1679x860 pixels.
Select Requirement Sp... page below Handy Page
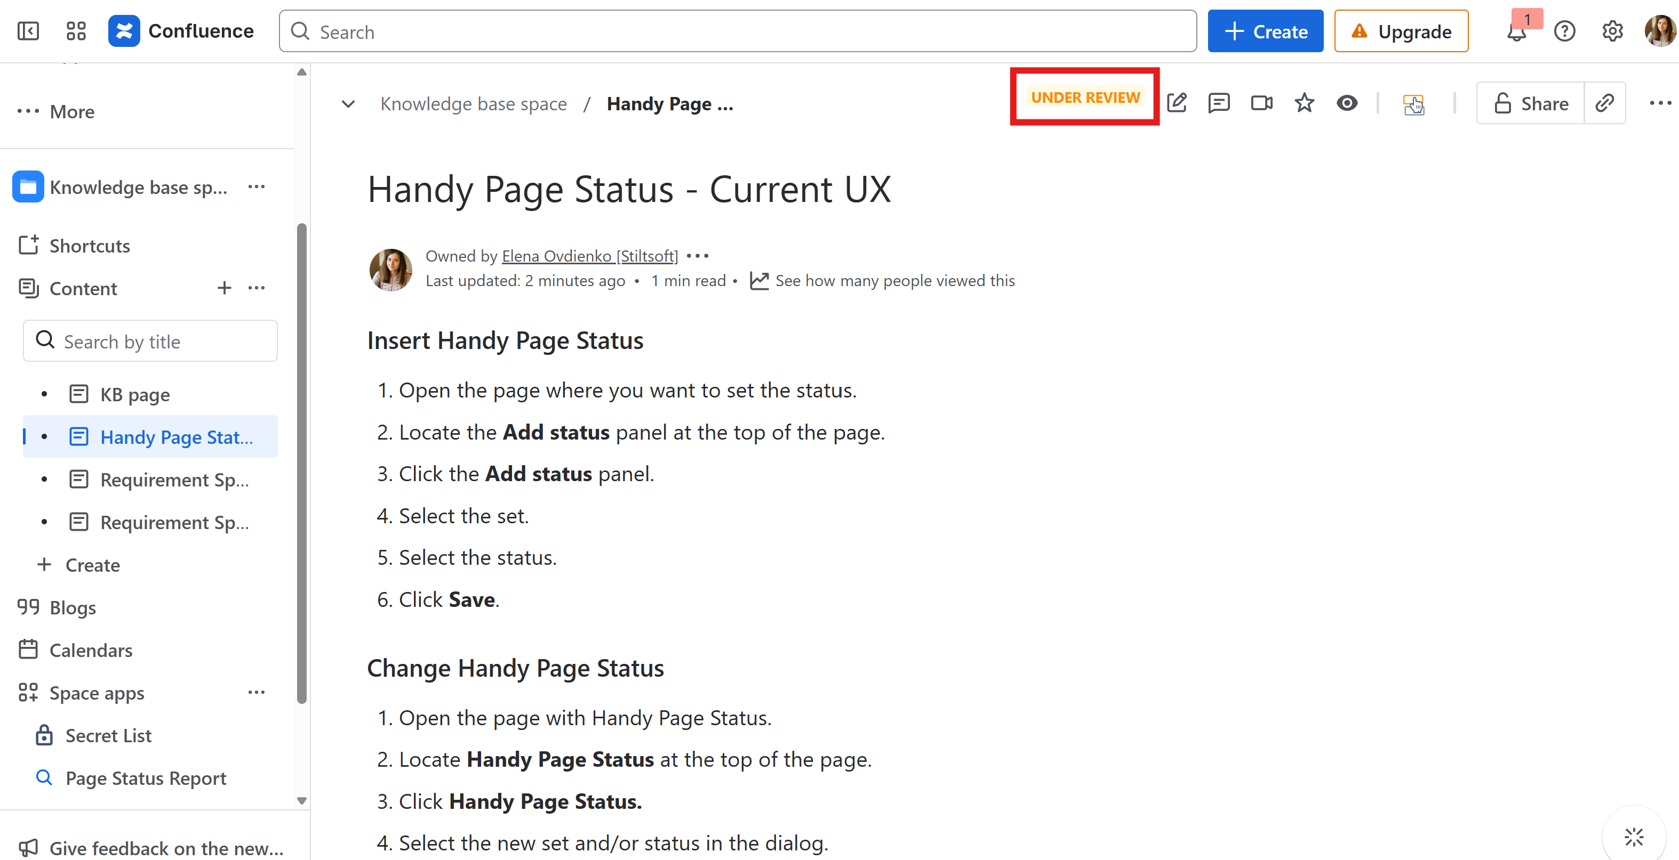(174, 480)
